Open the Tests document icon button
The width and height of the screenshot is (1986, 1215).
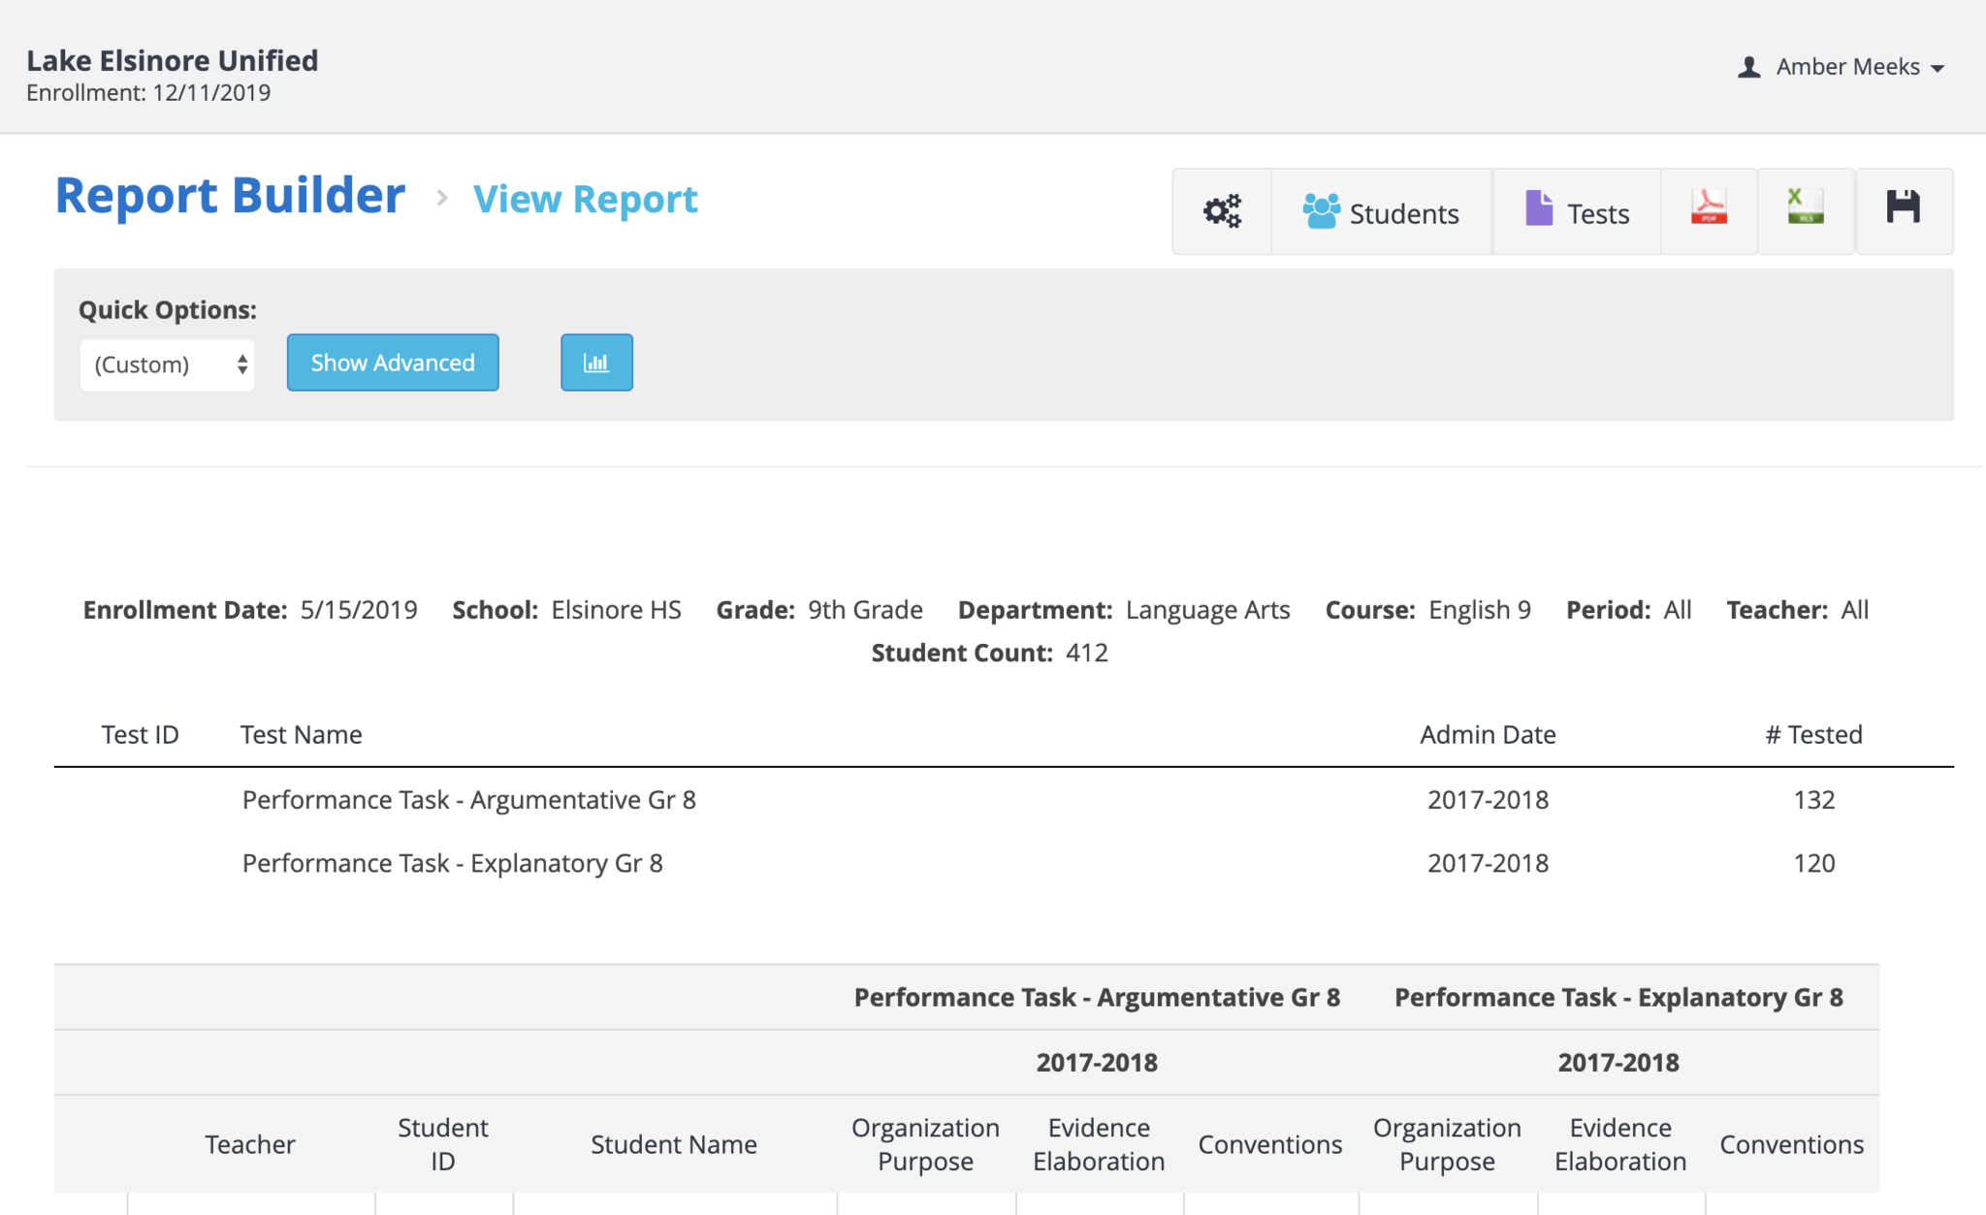(x=1577, y=211)
